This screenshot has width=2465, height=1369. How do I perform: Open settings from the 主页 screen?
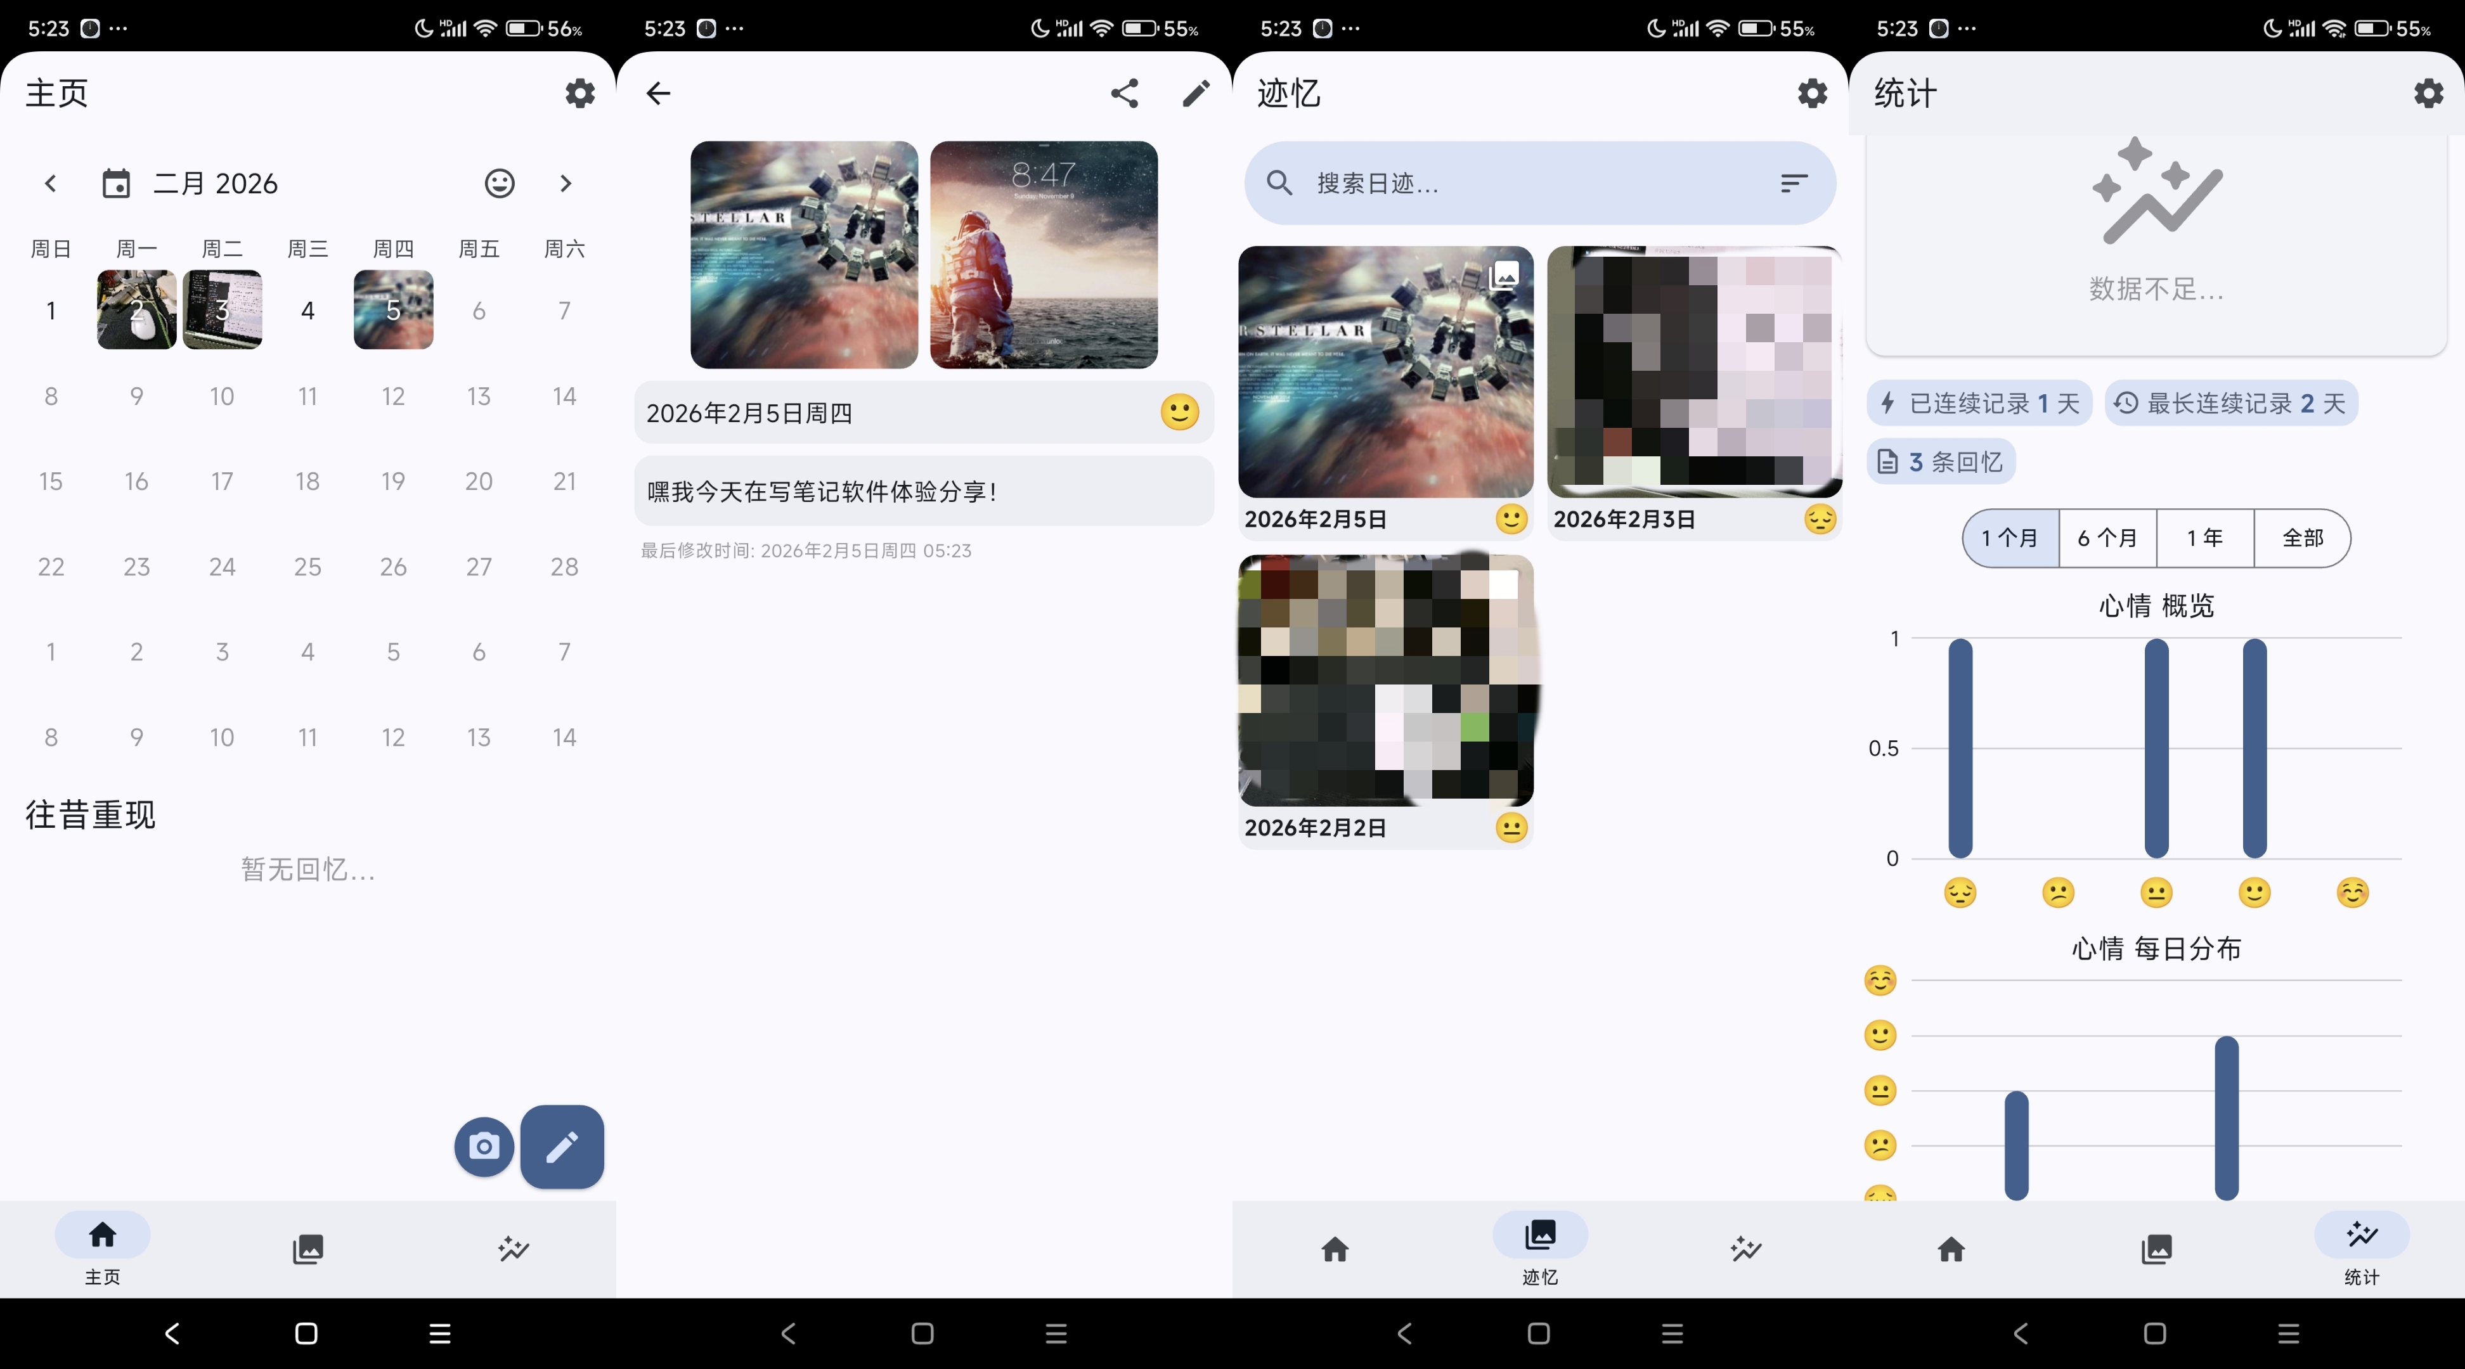(580, 93)
